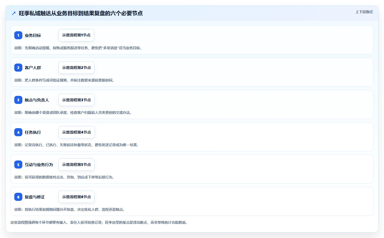The height and width of the screenshot is (238, 384).
Task: Click the 示意流程第5节点 button
Action: [x=76, y=164]
